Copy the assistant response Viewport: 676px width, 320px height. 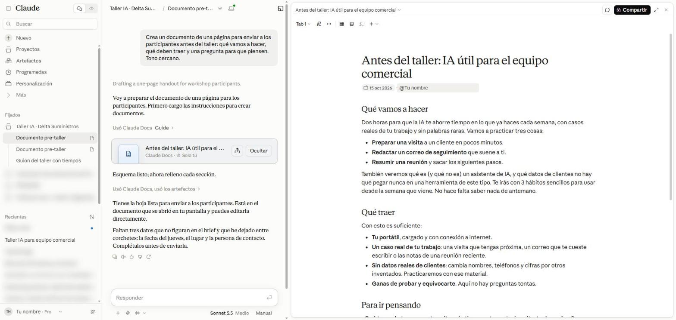click(x=115, y=257)
